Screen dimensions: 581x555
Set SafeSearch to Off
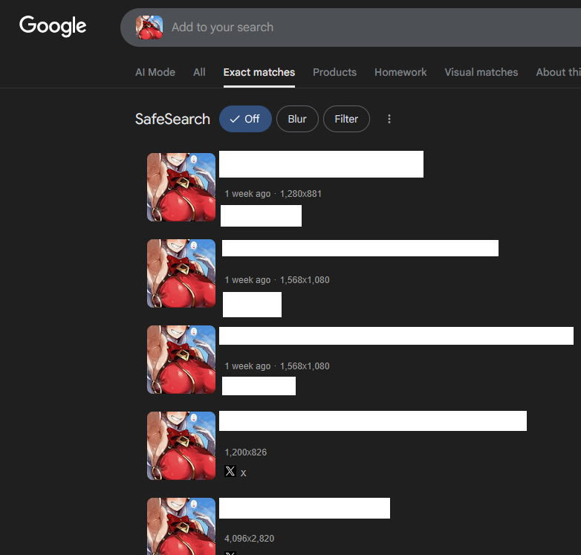pos(245,119)
